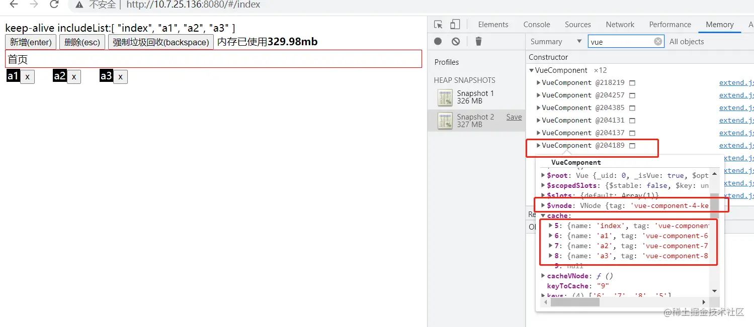The height and width of the screenshot is (327, 754).
Task: Switch to the Console tab
Action: pos(537,25)
